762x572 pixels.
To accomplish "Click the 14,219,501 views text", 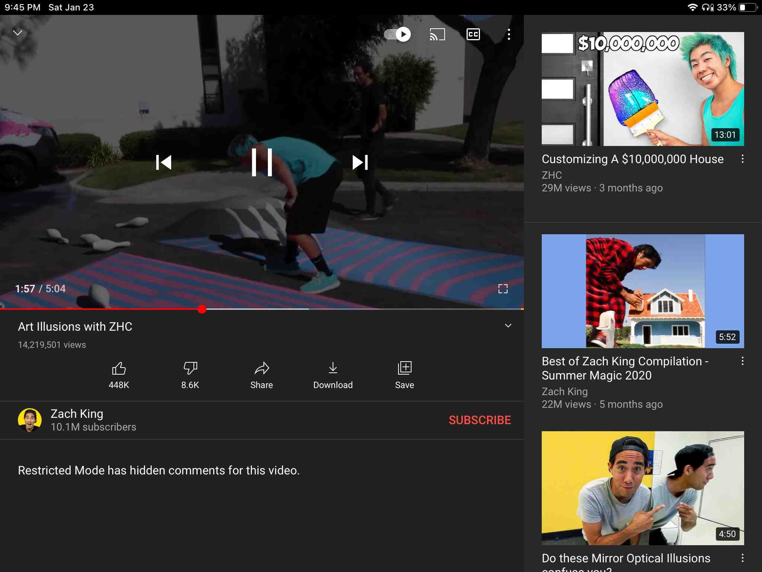I will 52,345.
